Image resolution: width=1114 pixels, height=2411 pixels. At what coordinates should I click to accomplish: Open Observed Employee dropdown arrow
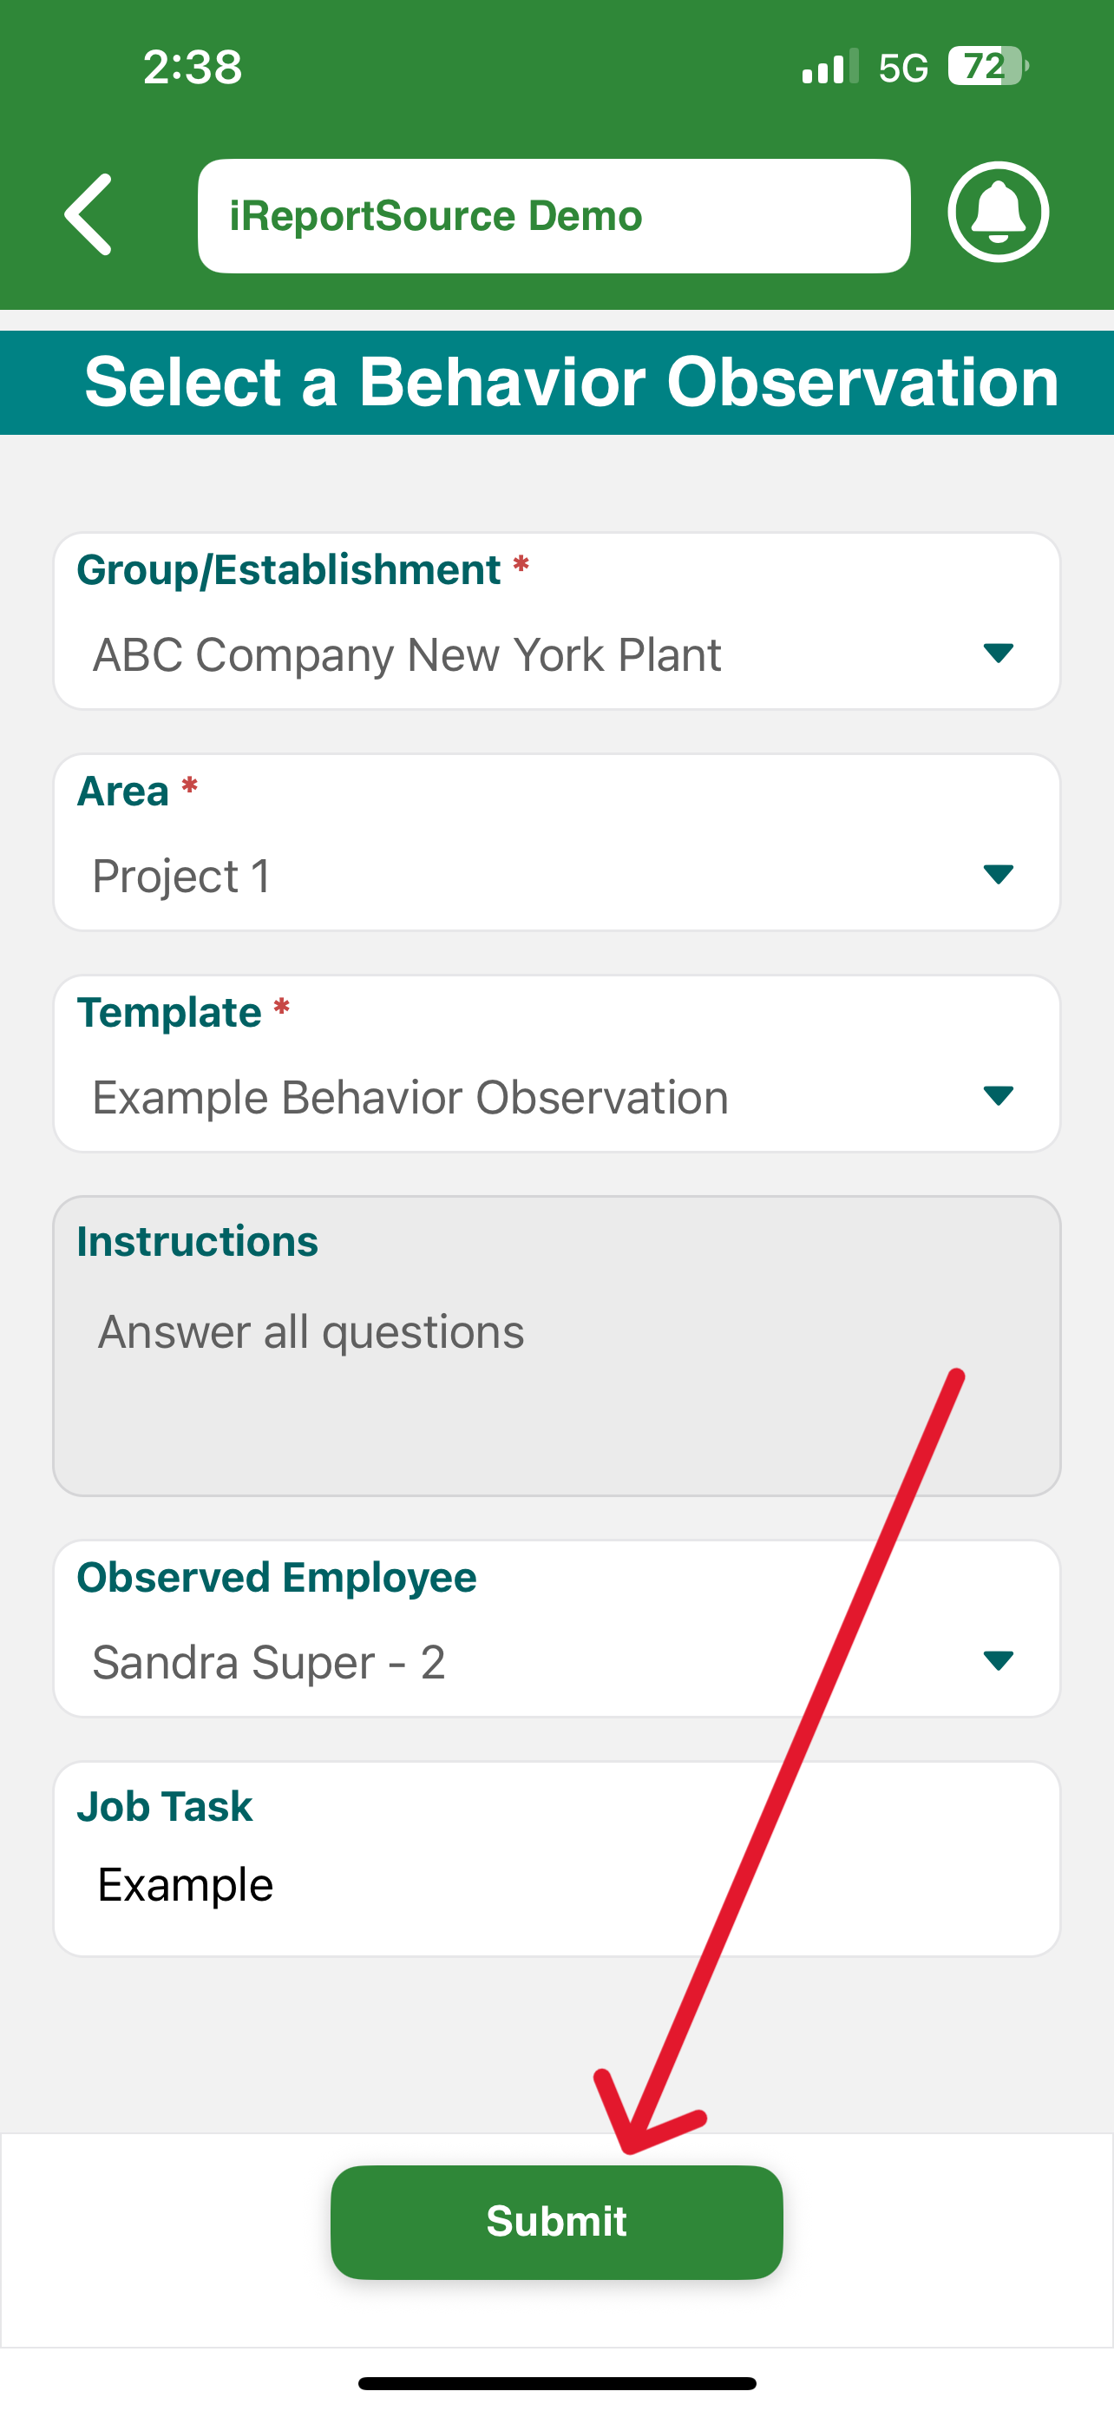[998, 1660]
